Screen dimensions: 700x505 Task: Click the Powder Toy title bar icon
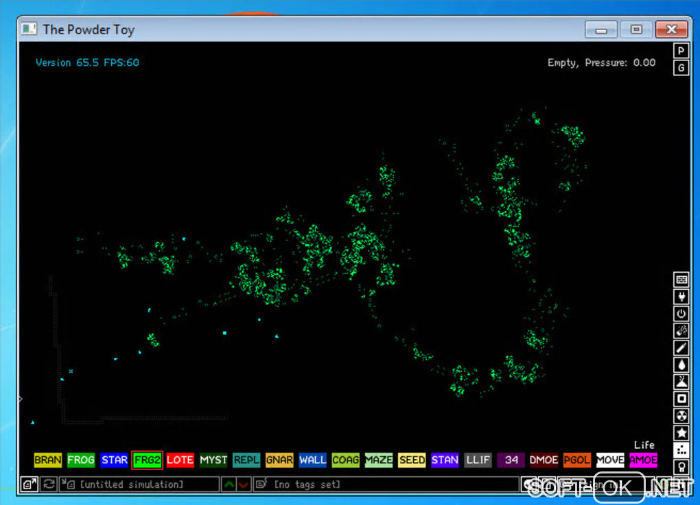(x=29, y=29)
